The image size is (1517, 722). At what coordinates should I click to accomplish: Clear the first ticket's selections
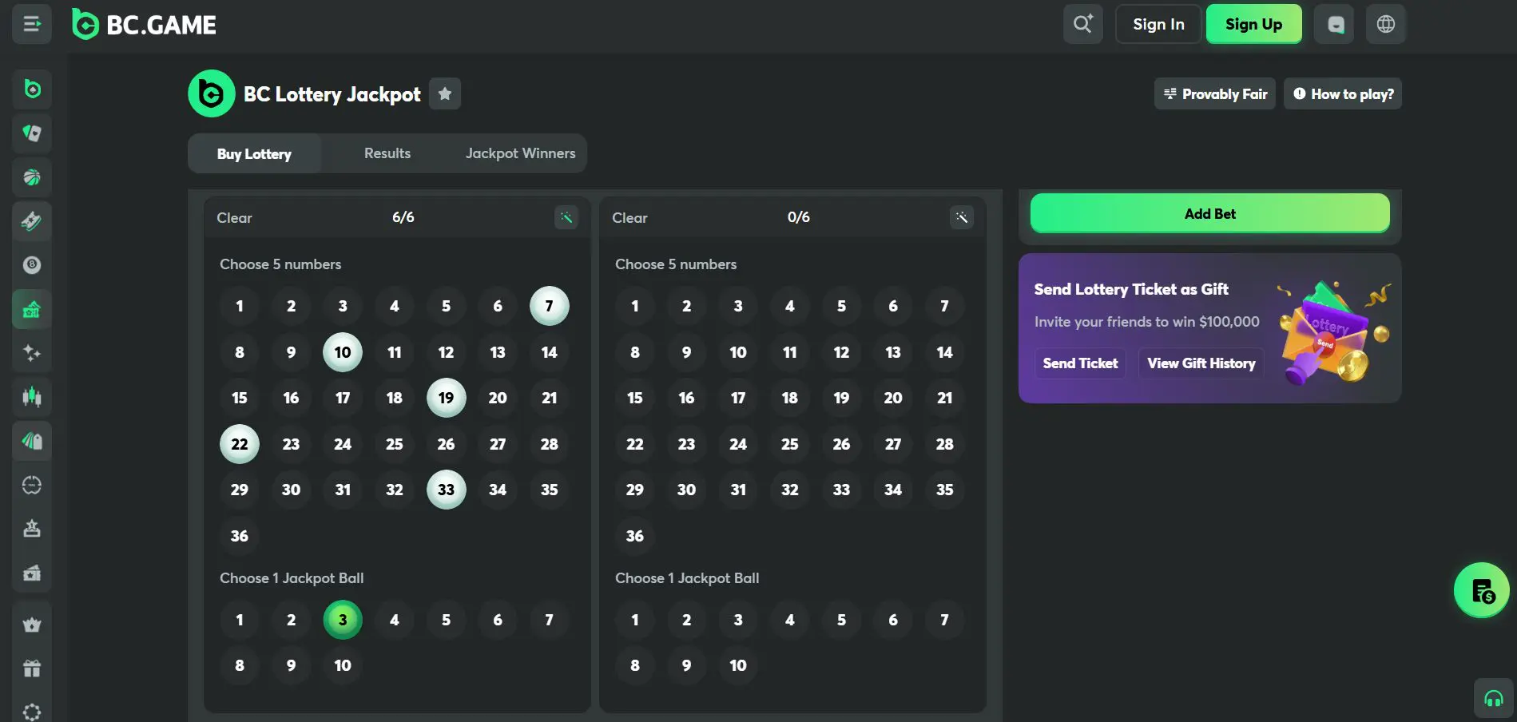pyautogui.click(x=234, y=217)
